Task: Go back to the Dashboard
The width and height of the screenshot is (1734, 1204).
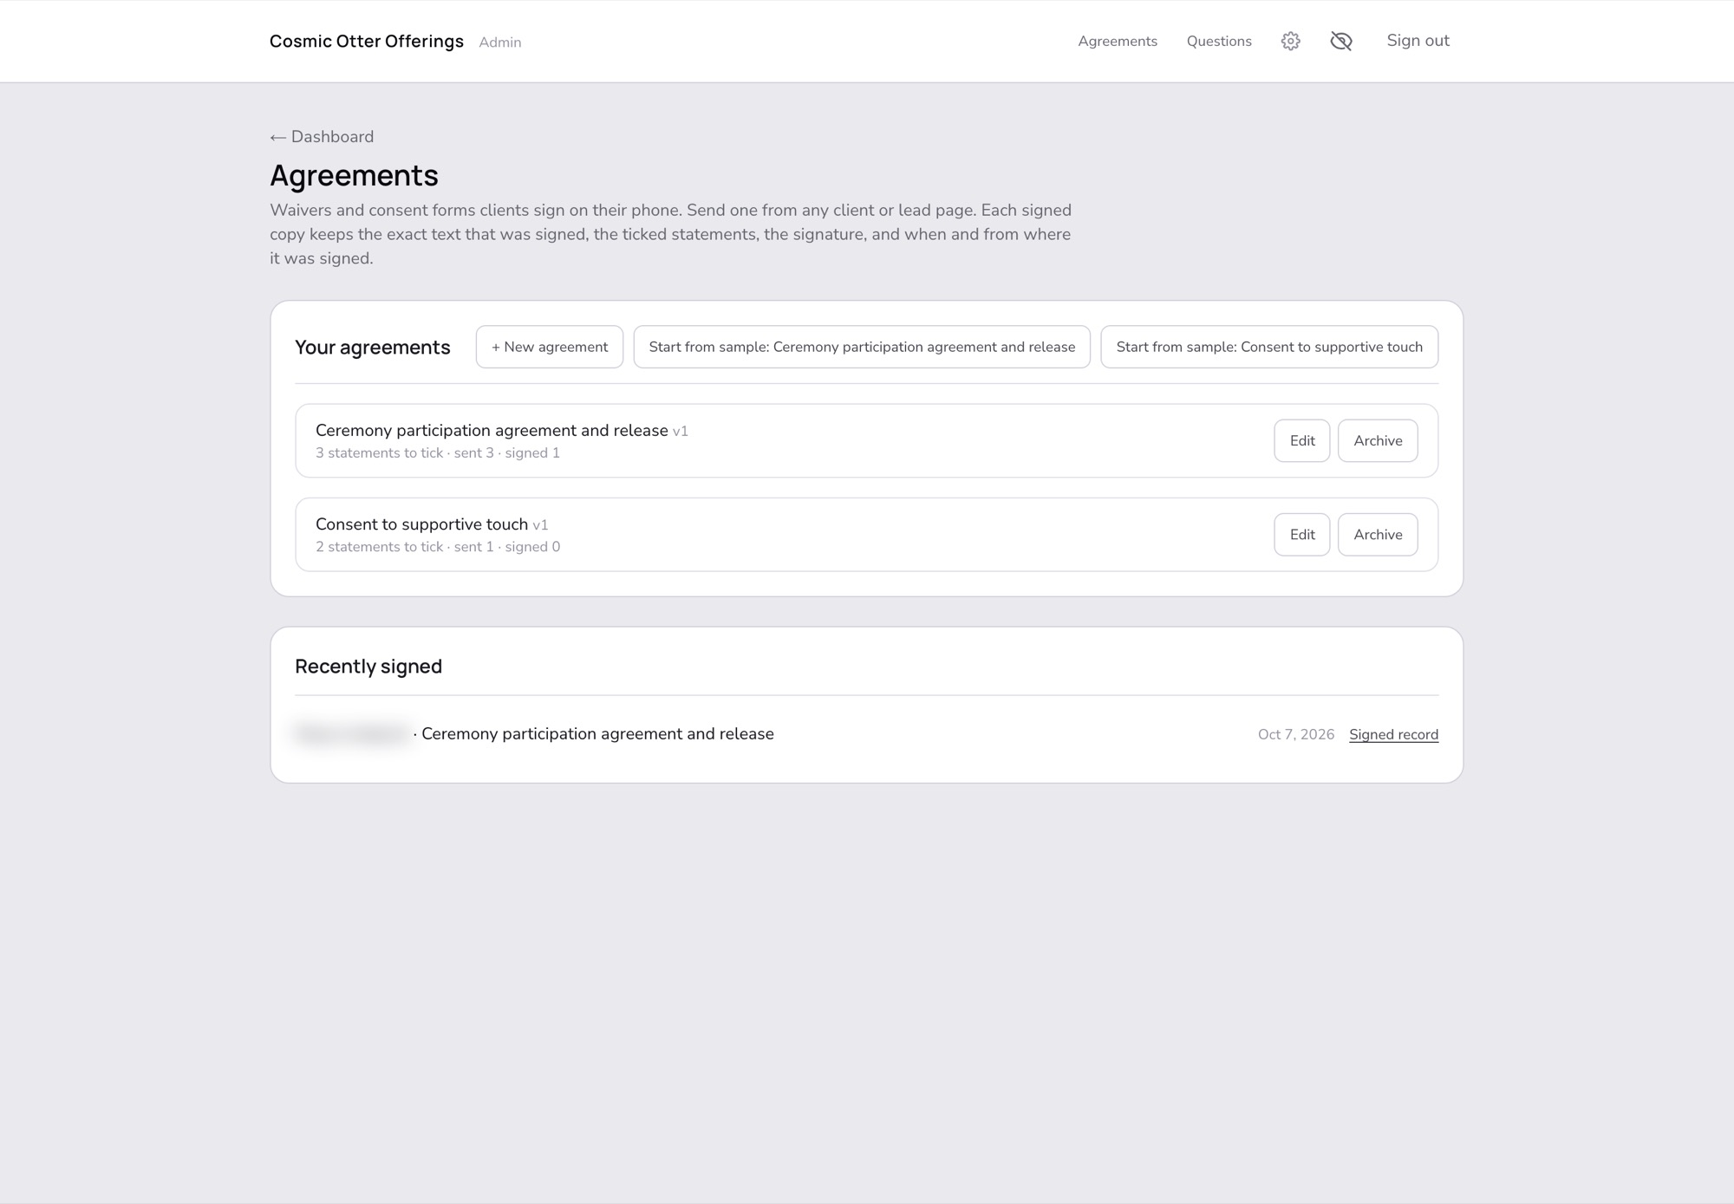Action: (322, 137)
